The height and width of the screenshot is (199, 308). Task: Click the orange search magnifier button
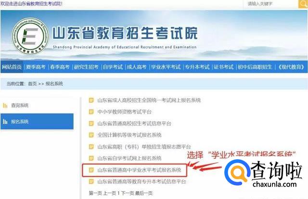pos(303,4)
